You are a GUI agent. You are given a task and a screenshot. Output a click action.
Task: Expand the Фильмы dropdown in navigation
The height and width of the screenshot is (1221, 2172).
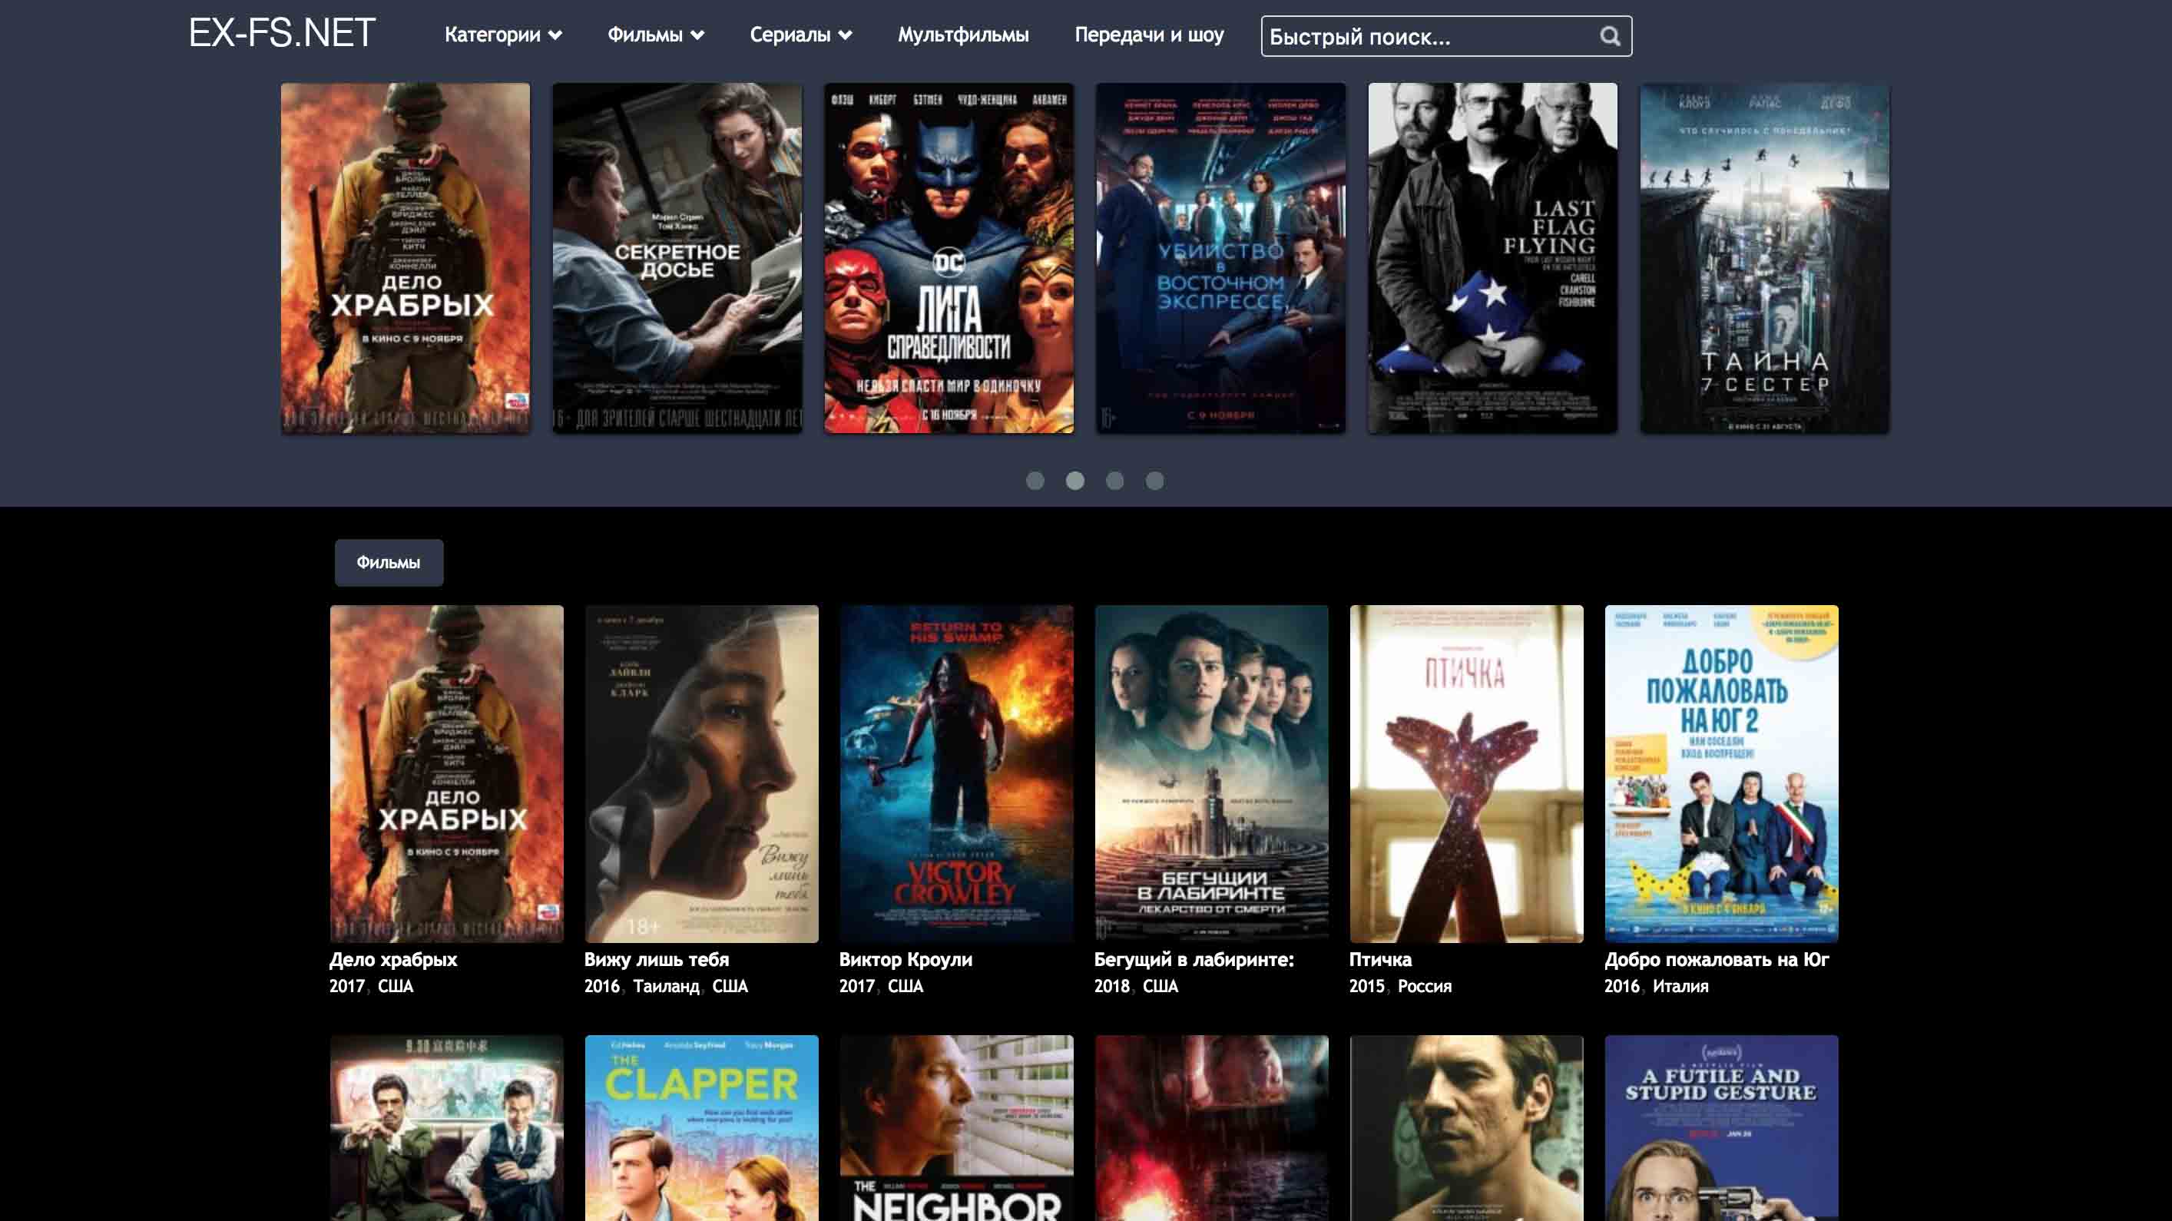(656, 35)
